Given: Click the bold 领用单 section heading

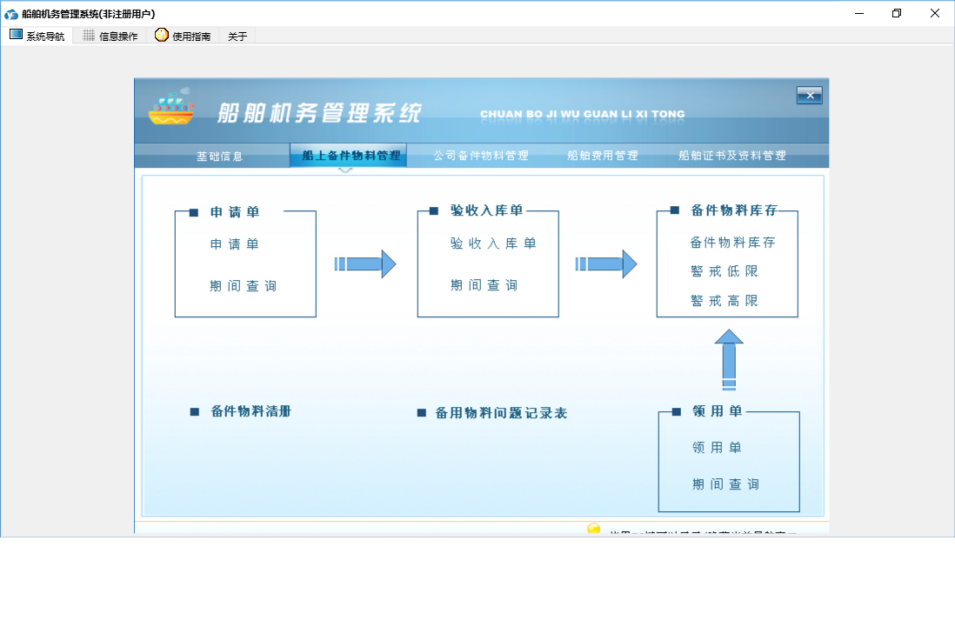Looking at the screenshot, I should coord(718,411).
